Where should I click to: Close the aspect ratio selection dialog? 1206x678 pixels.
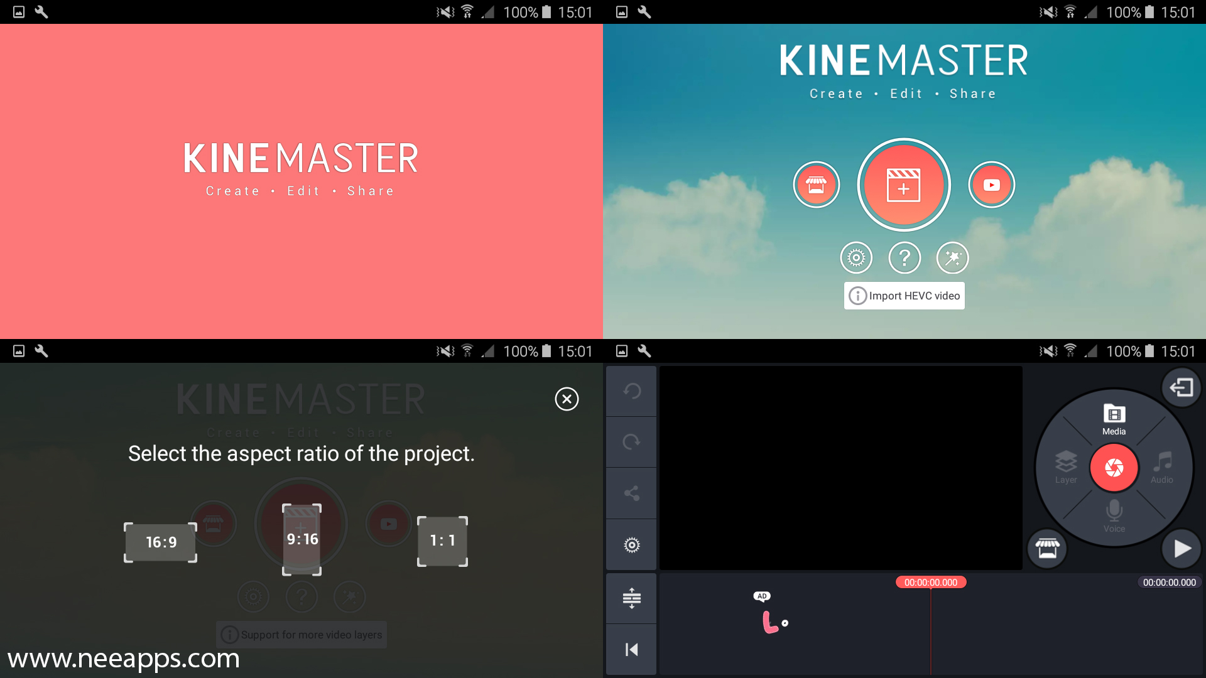[567, 399]
